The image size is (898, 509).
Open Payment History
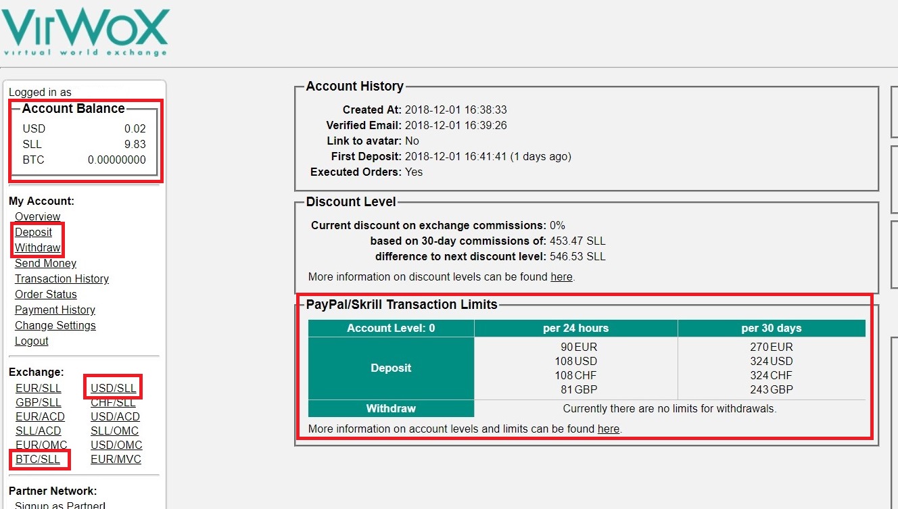[55, 310]
